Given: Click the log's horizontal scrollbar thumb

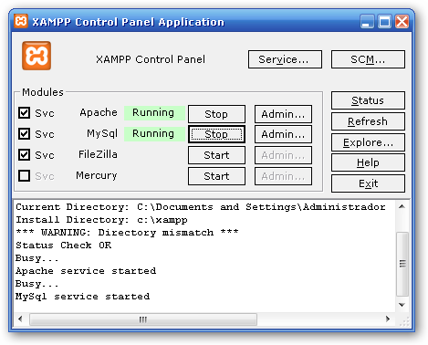Looking at the screenshot, I should [143, 319].
